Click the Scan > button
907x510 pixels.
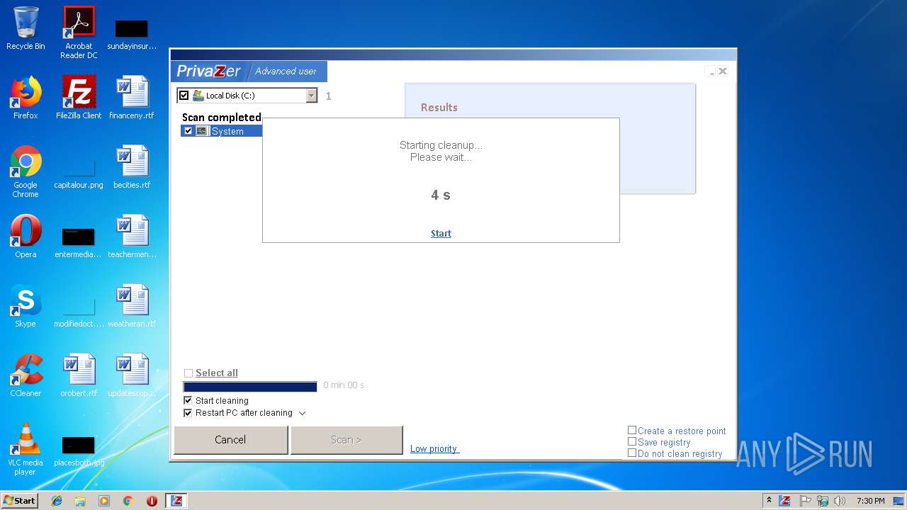tap(347, 440)
